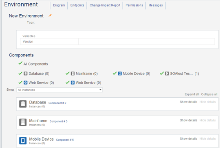Toggle the Database (0) filter checkmark

click(20, 73)
